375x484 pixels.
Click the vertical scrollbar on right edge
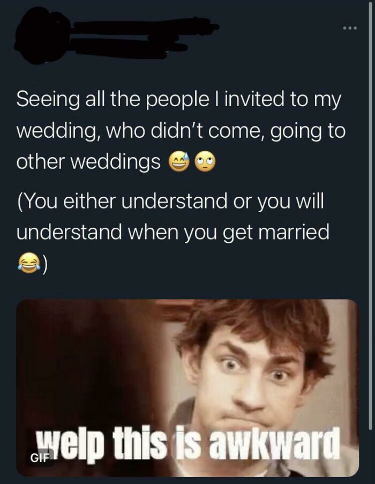click(x=370, y=216)
